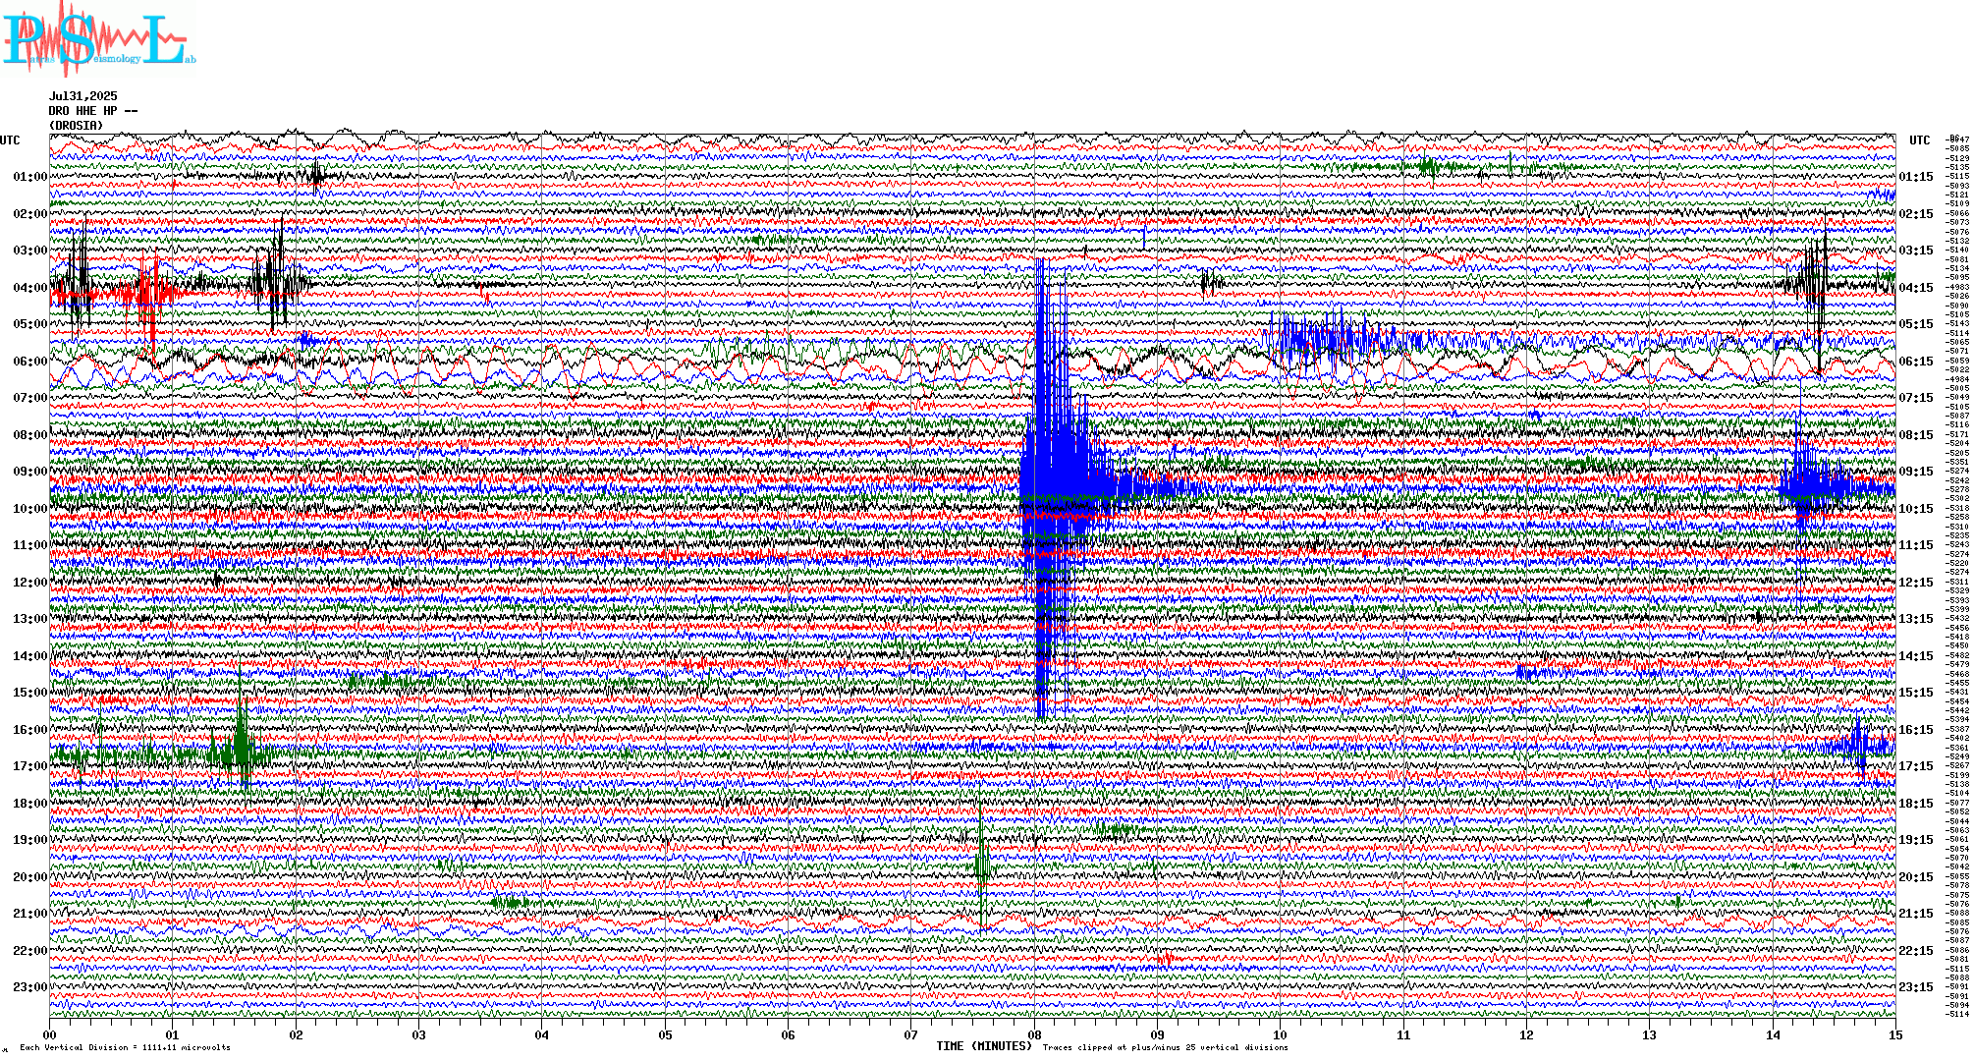Click minute axis tick label "10"
The width and height of the screenshot is (1974, 1061).
(x=1281, y=1034)
